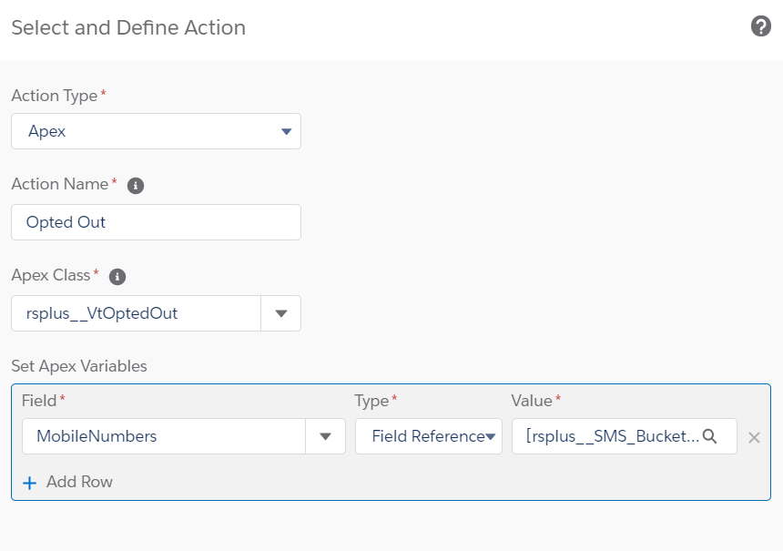Screen dimensions: 783x551
Task: Click the rsplus__SMS_Bucket value input
Action: pyautogui.click(x=610, y=436)
